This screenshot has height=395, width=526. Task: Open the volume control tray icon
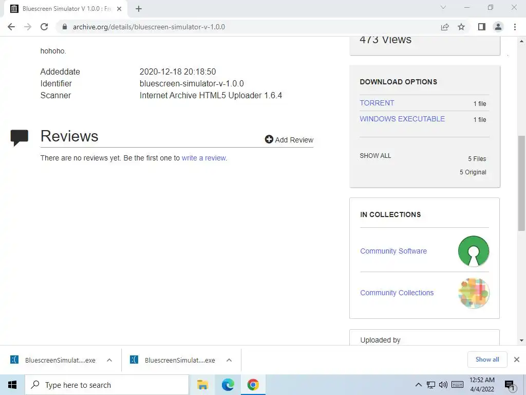pos(443,385)
